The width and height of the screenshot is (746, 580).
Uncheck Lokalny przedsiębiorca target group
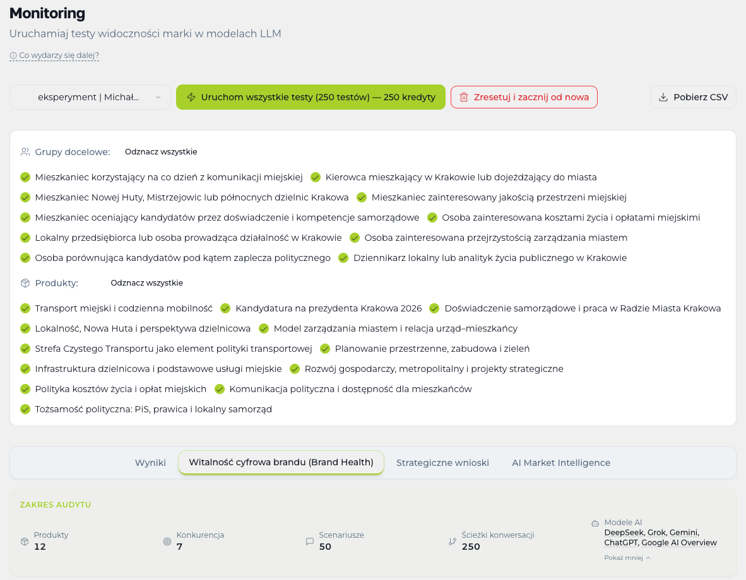[25, 238]
